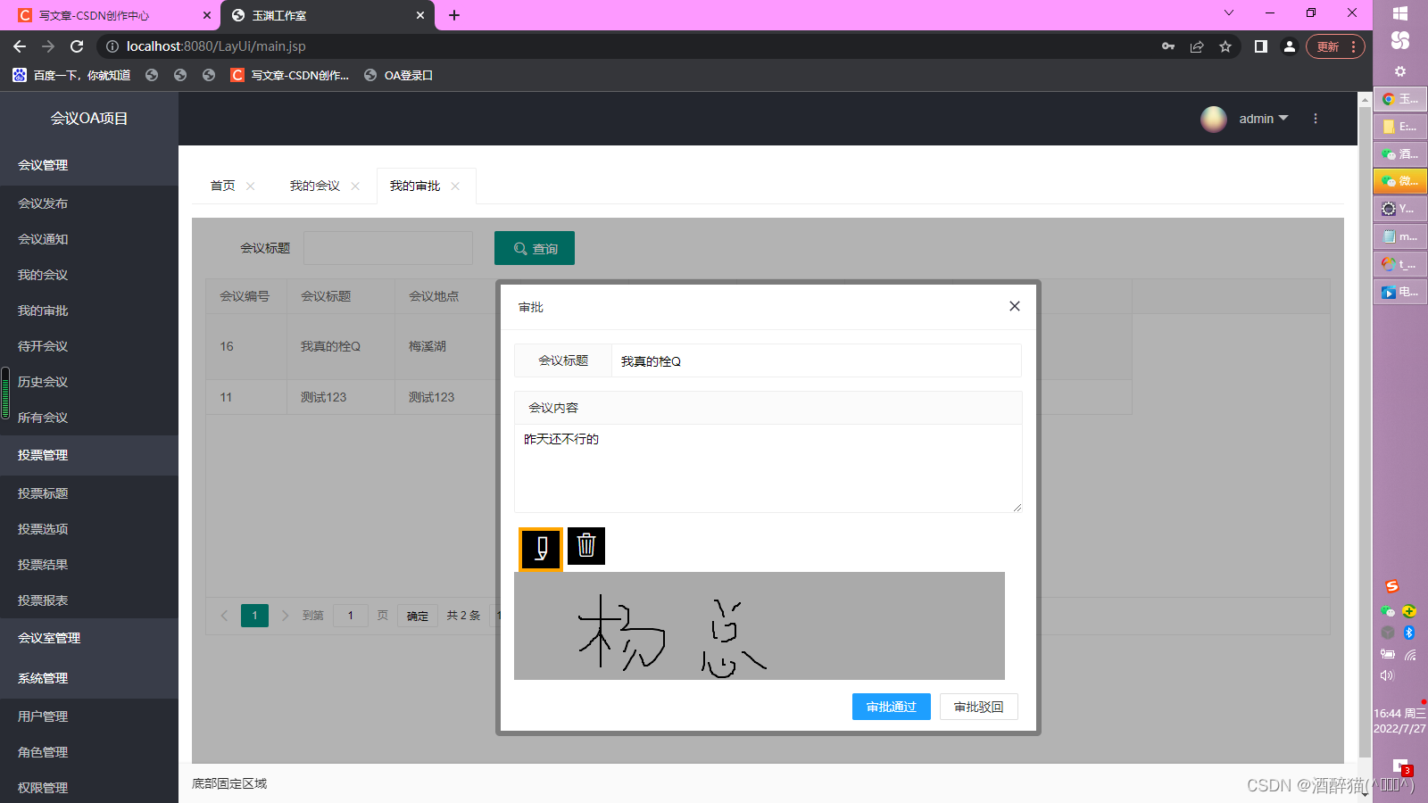Open 会议通知 in the sidebar
This screenshot has height=803, width=1428.
tap(89, 239)
